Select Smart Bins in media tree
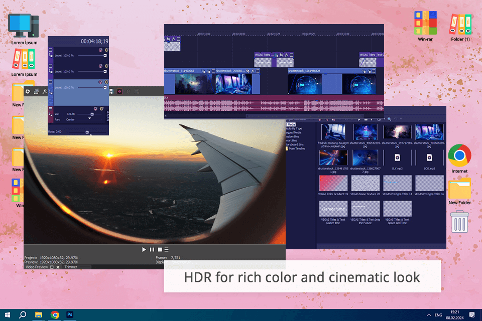Viewport: 482px width, 321px height. pyautogui.click(x=291, y=140)
